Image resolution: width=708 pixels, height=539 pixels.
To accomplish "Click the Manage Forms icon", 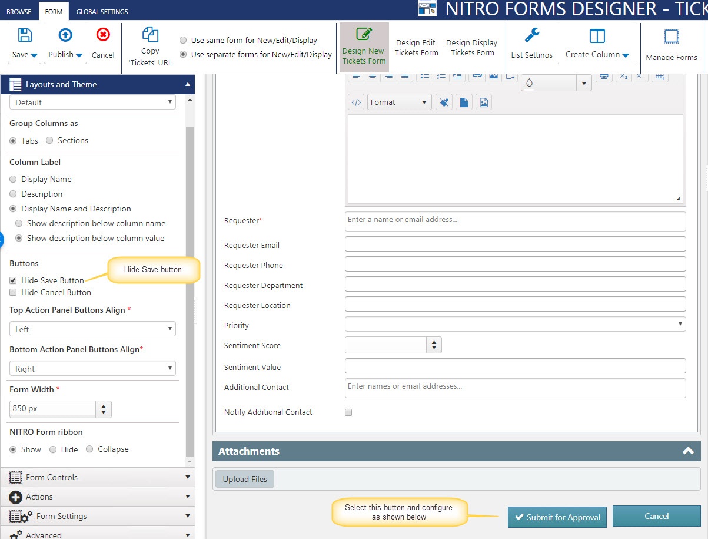I will pyautogui.click(x=671, y=37).
